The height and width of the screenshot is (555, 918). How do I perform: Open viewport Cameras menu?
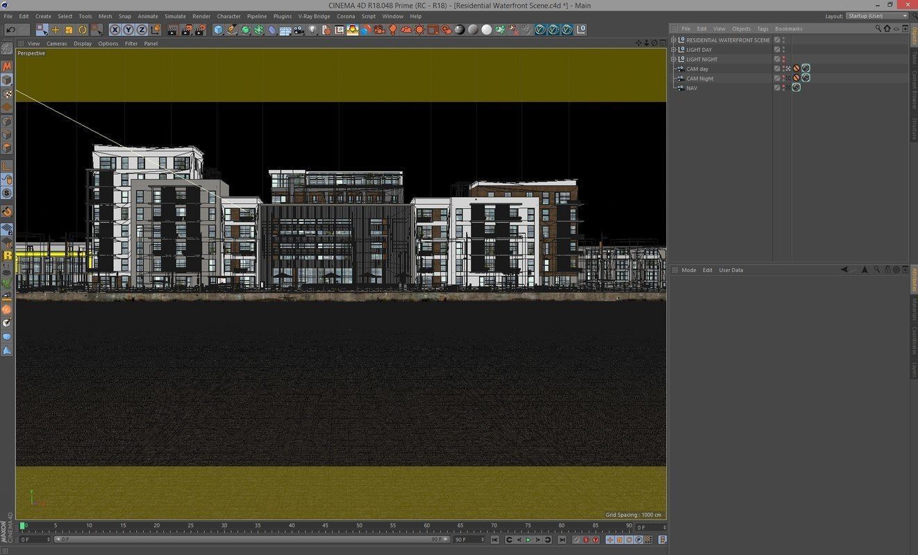pyautogui.click(x=57, y=44)
